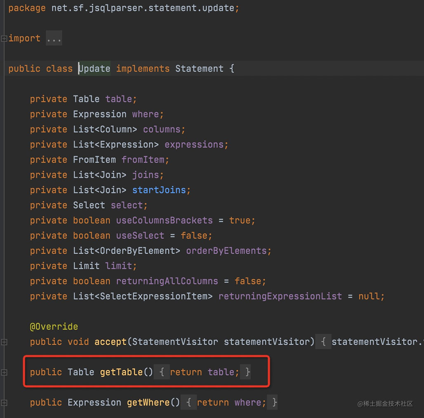Click the StatementVisitor parameter type
The height and width of the screenshot is (418, 424).
pos(175,342)
